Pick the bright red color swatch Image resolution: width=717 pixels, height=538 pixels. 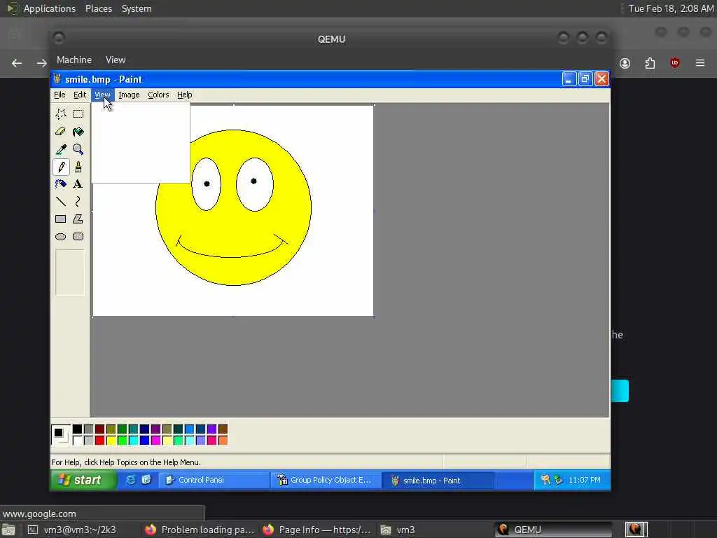(x=99, y=441)
